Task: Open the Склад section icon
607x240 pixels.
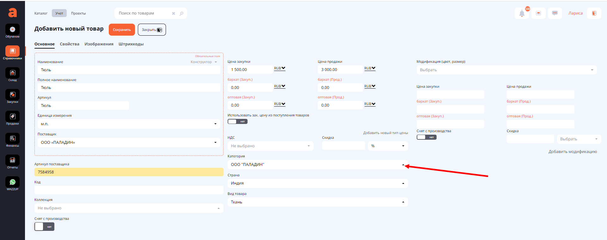Action: click(12, 73)
